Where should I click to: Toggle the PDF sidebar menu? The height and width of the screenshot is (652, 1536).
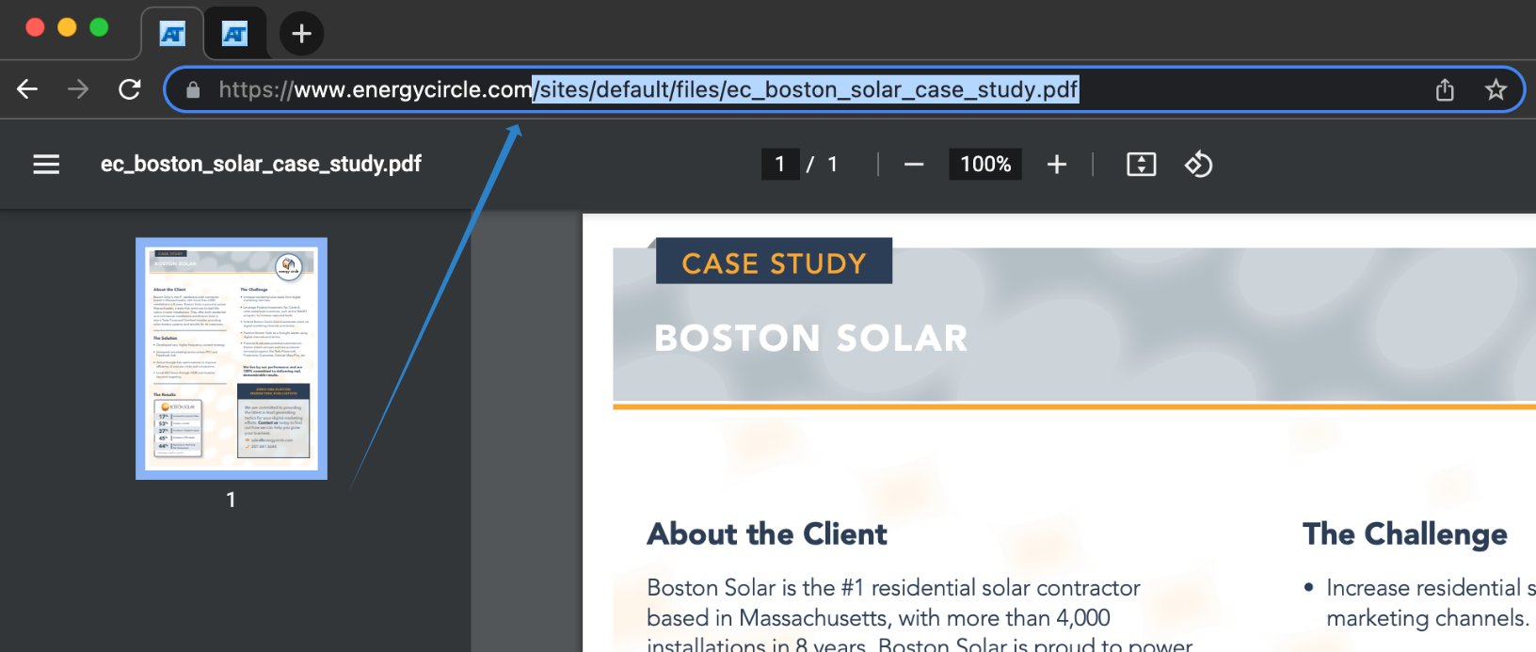(x=46, y=165)
